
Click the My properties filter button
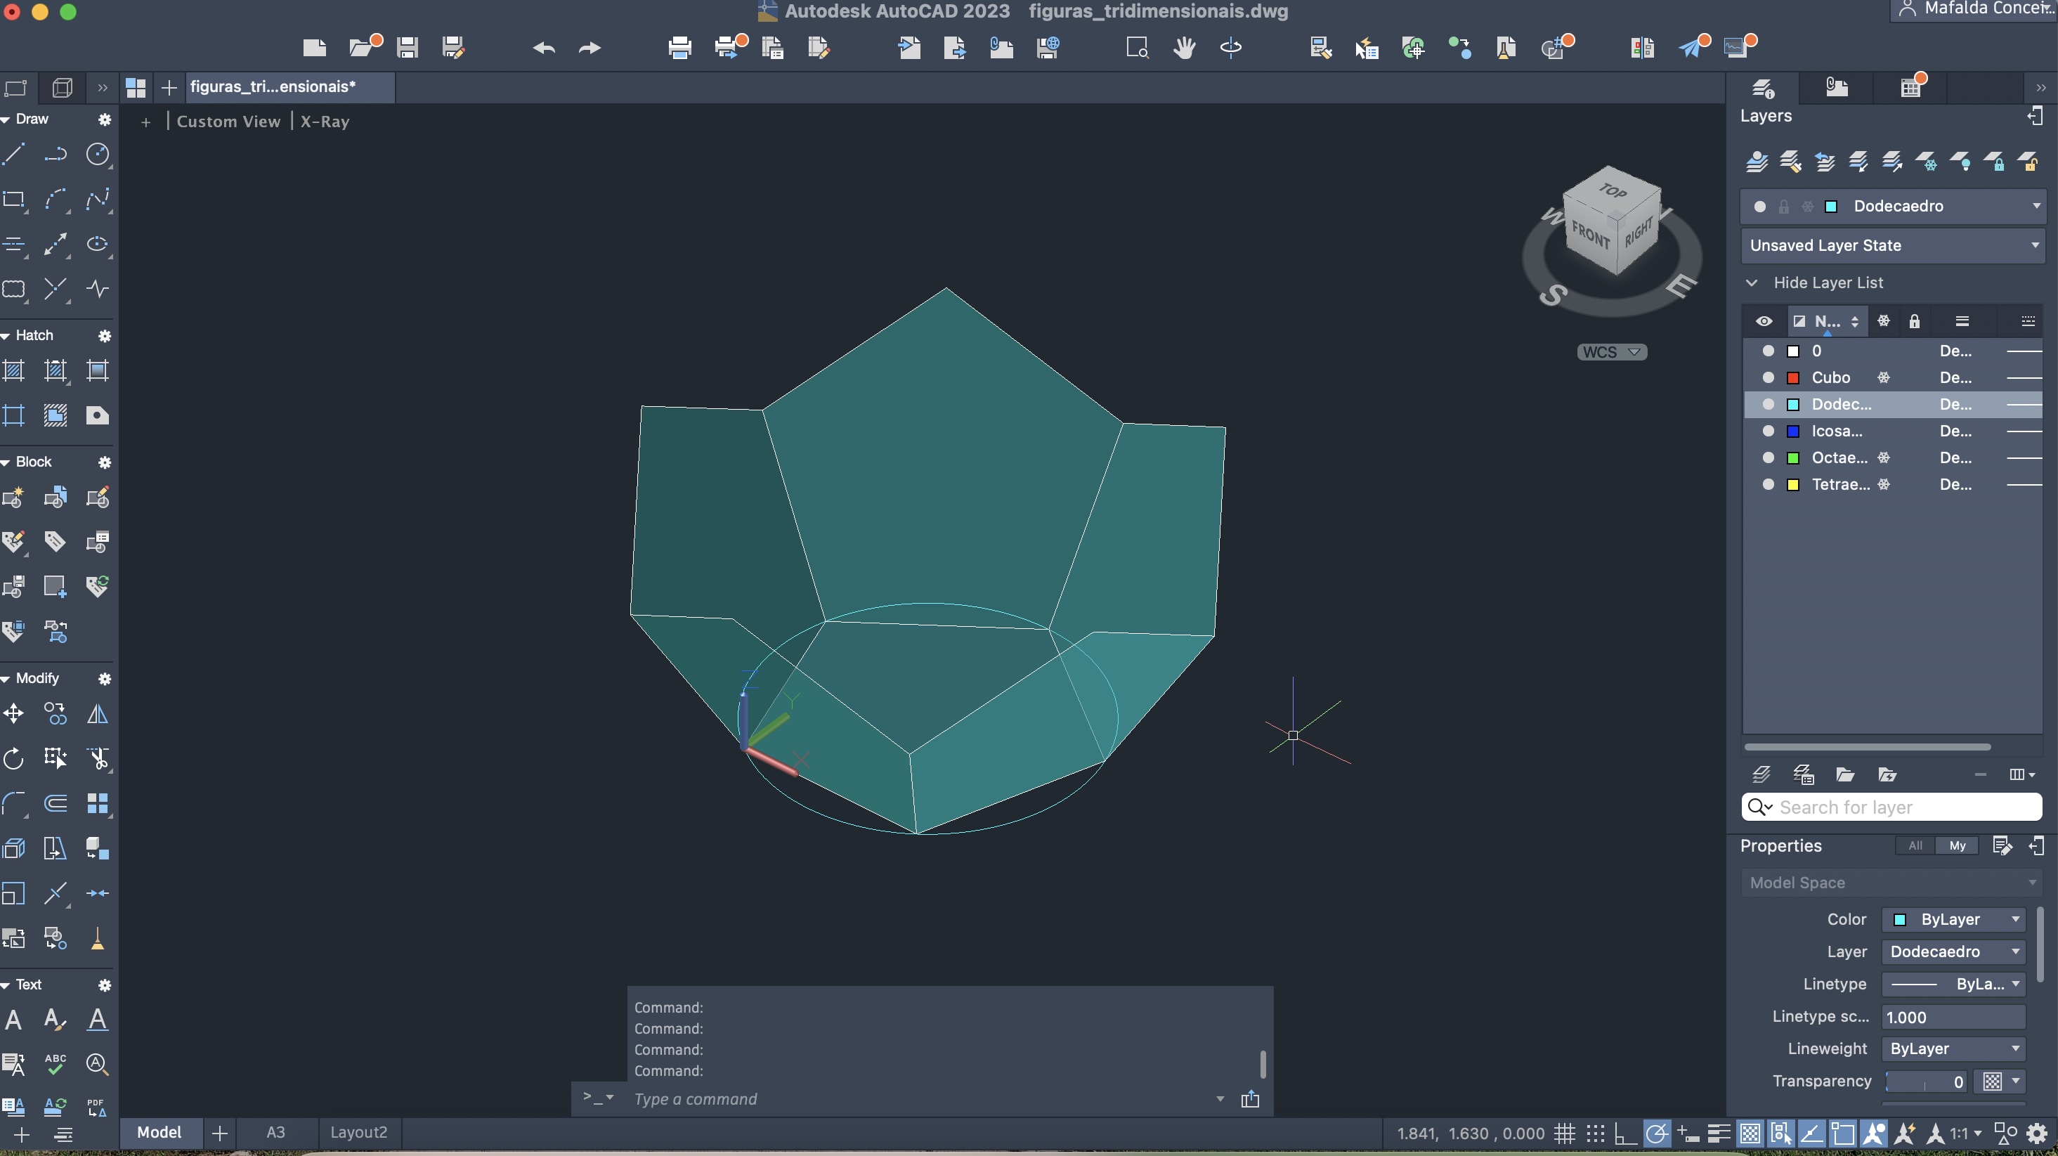[1957, 845]
